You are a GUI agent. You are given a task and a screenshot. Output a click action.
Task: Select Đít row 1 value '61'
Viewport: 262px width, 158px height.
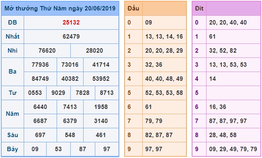[212, 37]
